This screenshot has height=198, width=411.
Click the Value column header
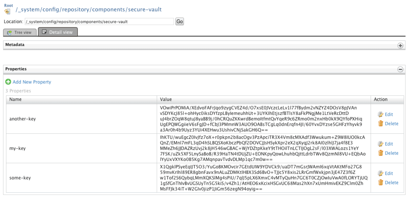tap(166, 99)
